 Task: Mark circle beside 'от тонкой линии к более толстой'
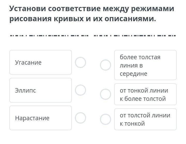(x=105, y=94)
